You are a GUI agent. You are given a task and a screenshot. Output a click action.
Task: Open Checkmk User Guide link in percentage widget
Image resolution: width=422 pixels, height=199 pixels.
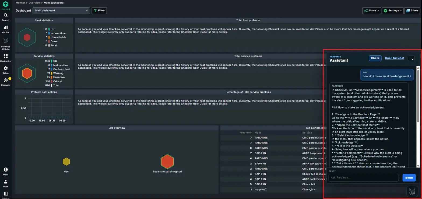tap(194, 104)
